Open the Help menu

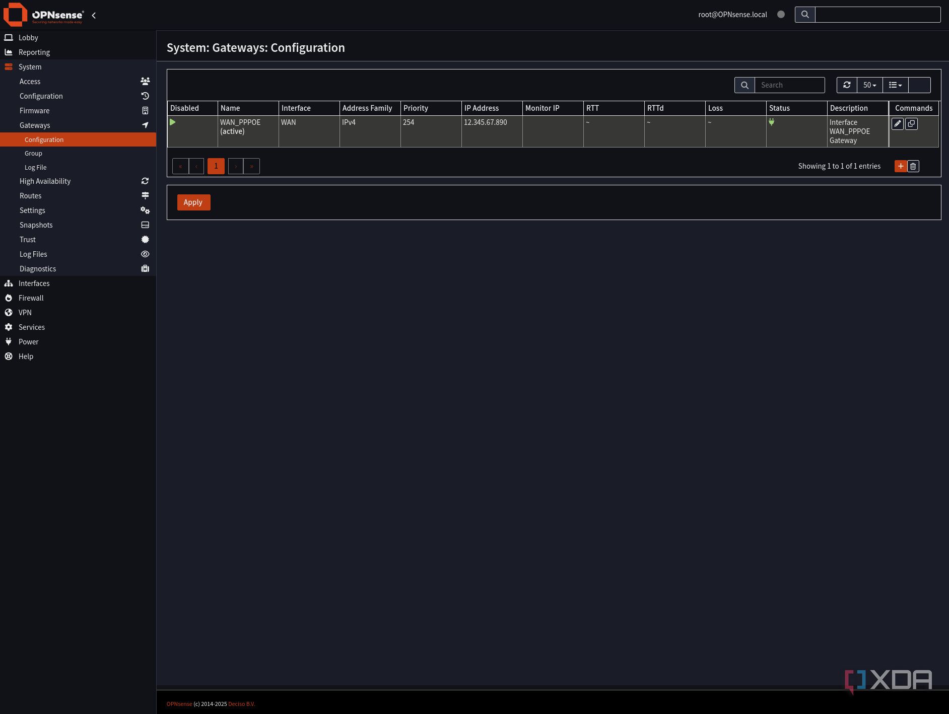point(78,356)
